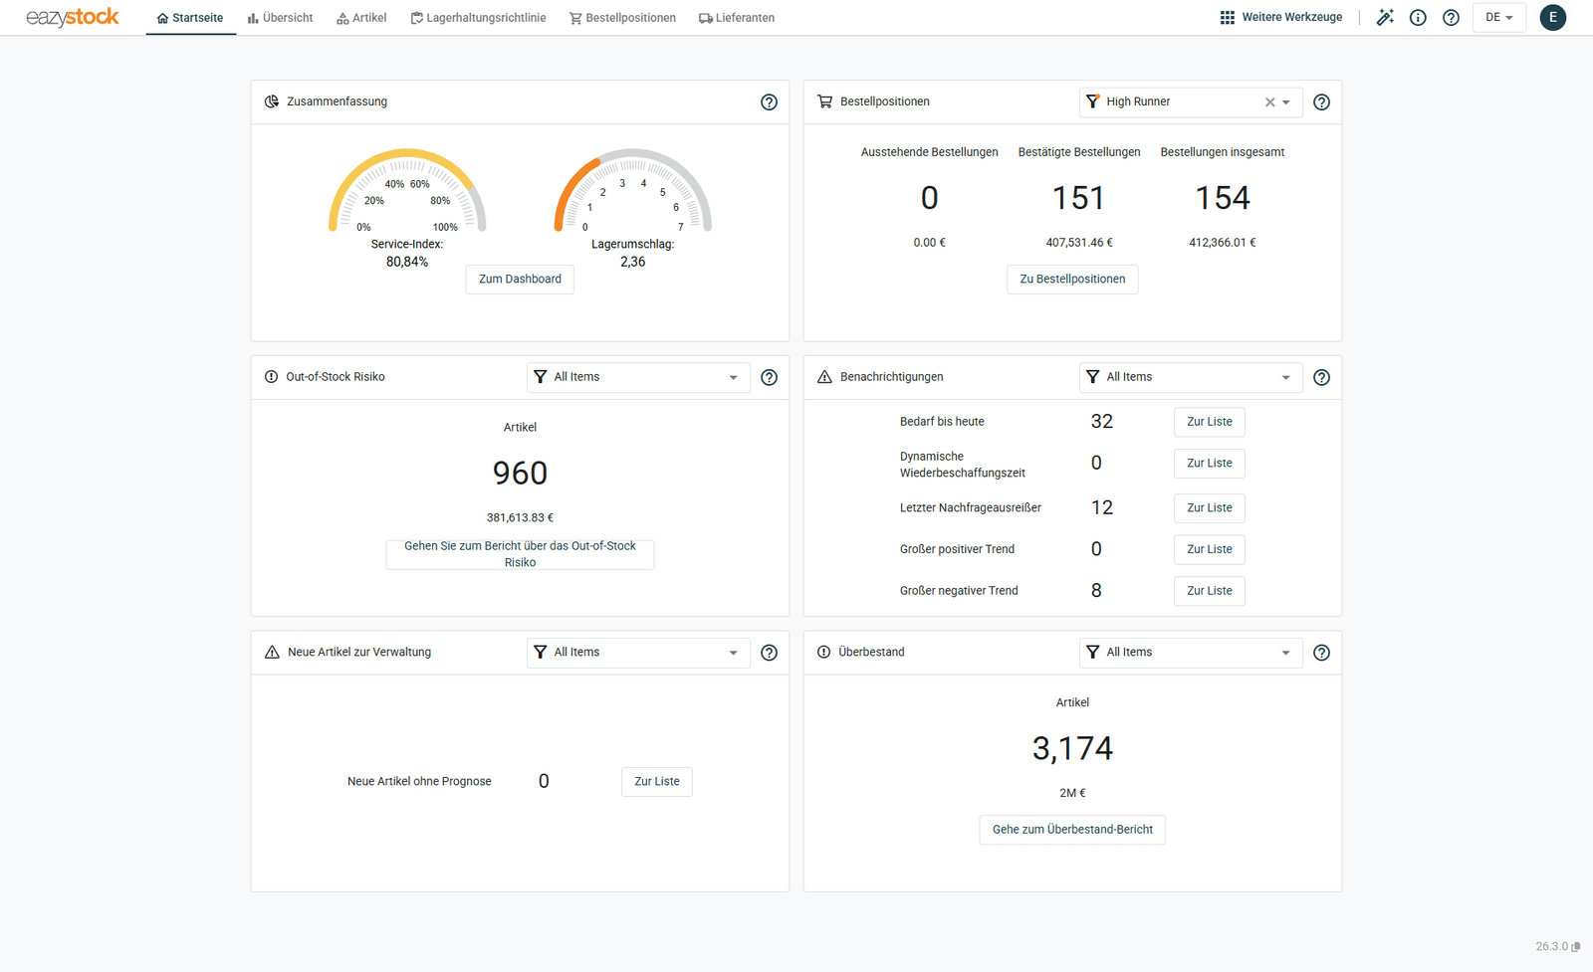Screen dimensions: 1593x972
Task: Click the Bestellpositionen cart icon in card
Action: click(824, 101)
